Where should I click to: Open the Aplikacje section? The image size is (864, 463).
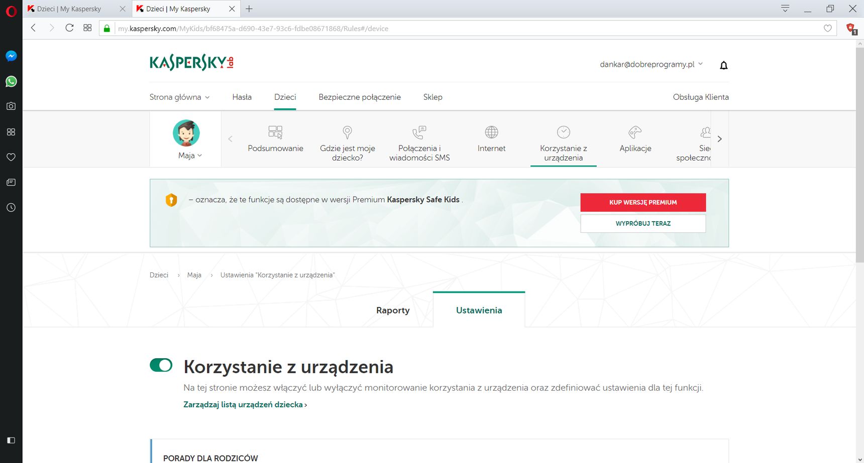(x=635, y=139)
